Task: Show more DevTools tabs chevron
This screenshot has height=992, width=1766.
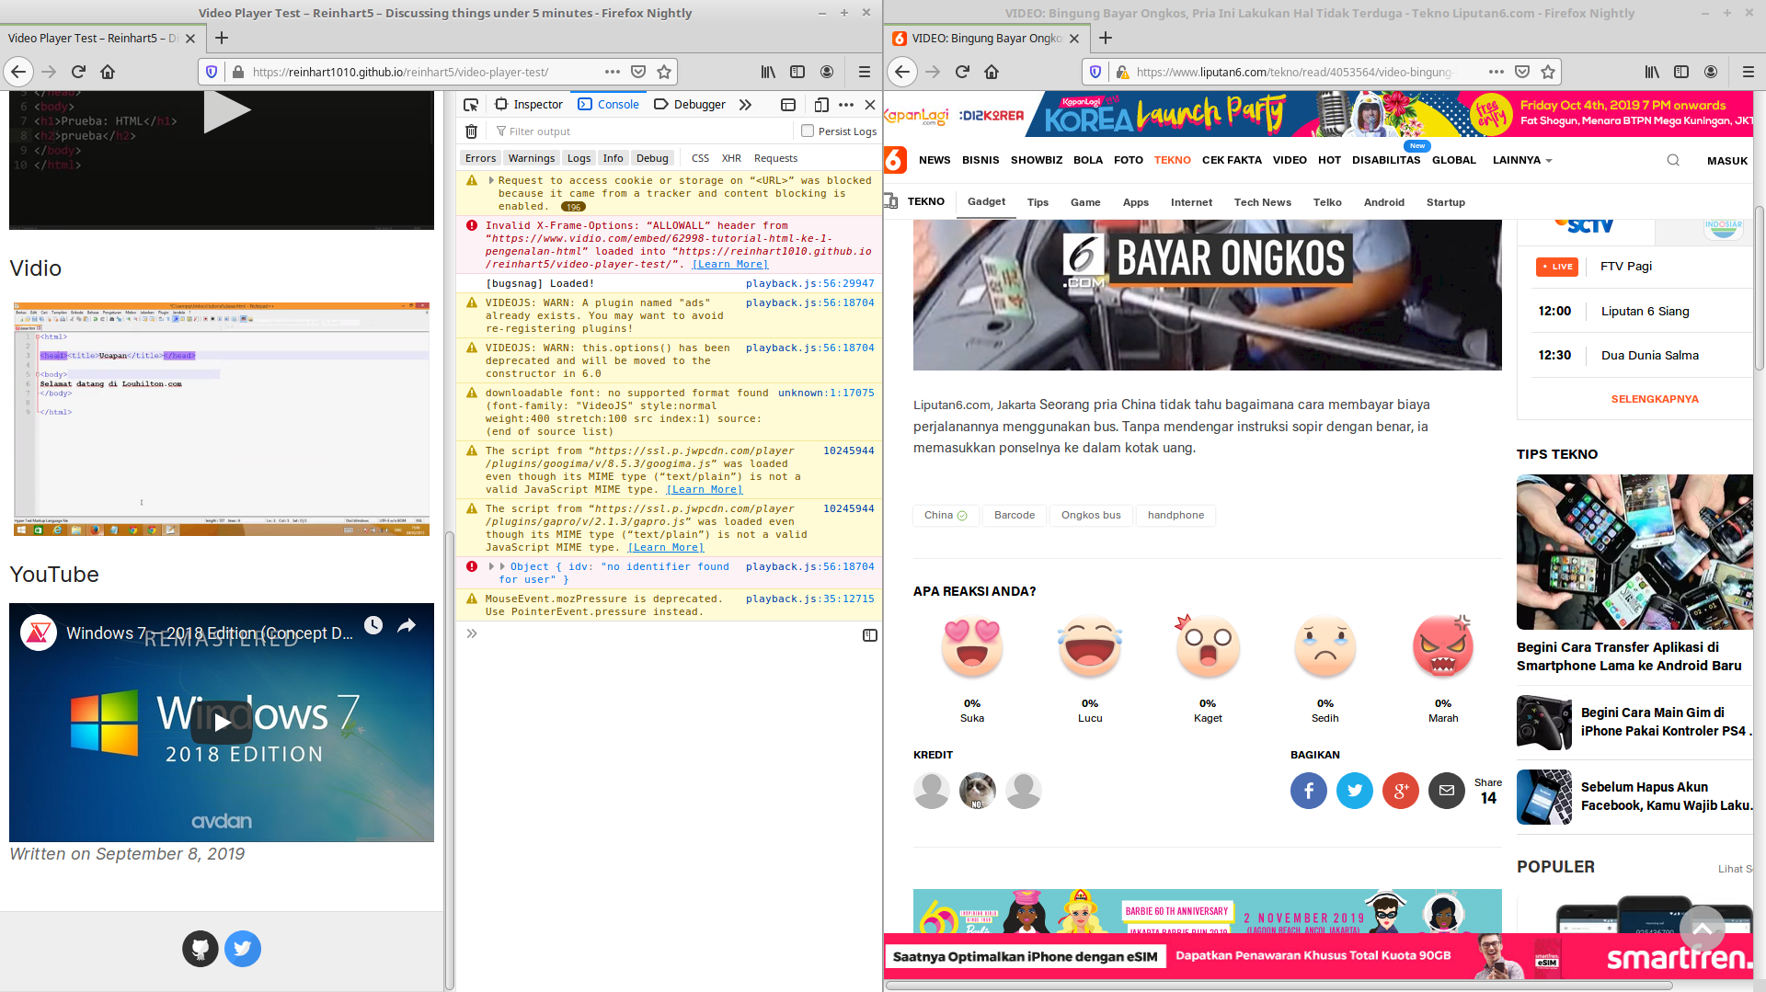Action: tap(746, 105)
